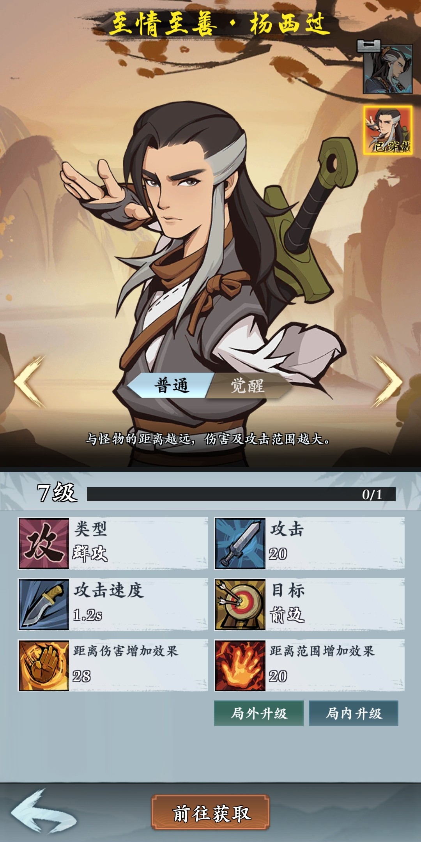Tap the archery target icon
This screenshot has height=842, width=421.
[x=240, y=604]
